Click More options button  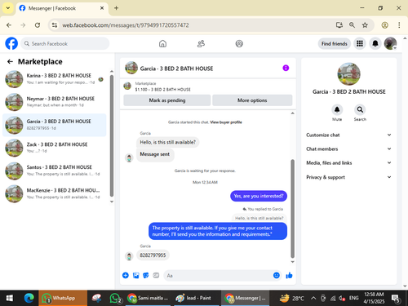click(252, 100)
